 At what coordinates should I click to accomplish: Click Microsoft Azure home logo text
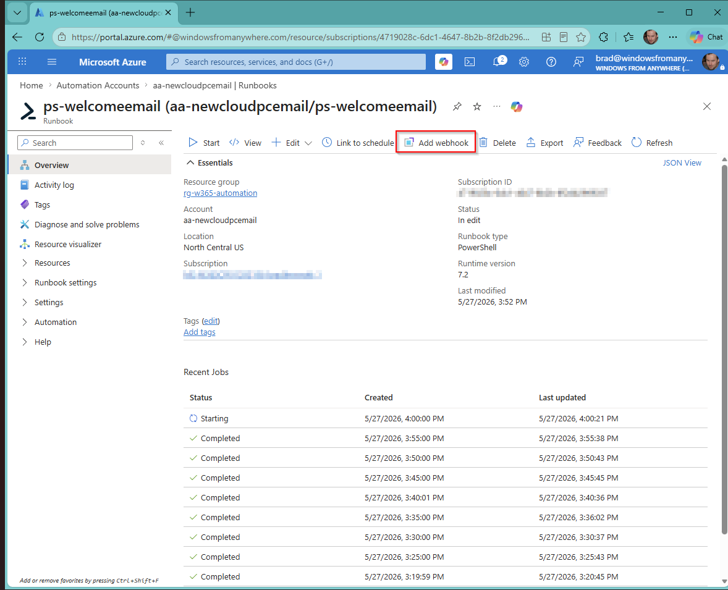tap(112, 62)
